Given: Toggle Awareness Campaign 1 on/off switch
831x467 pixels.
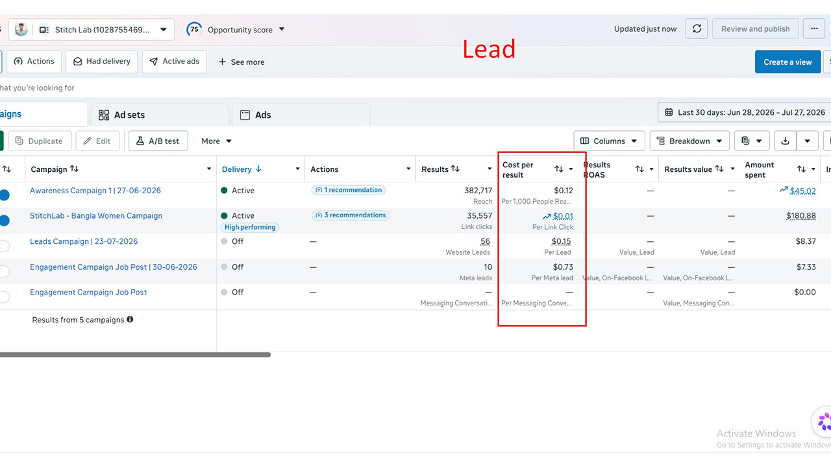Looking at the screenshot, I should tap(4, 195).
